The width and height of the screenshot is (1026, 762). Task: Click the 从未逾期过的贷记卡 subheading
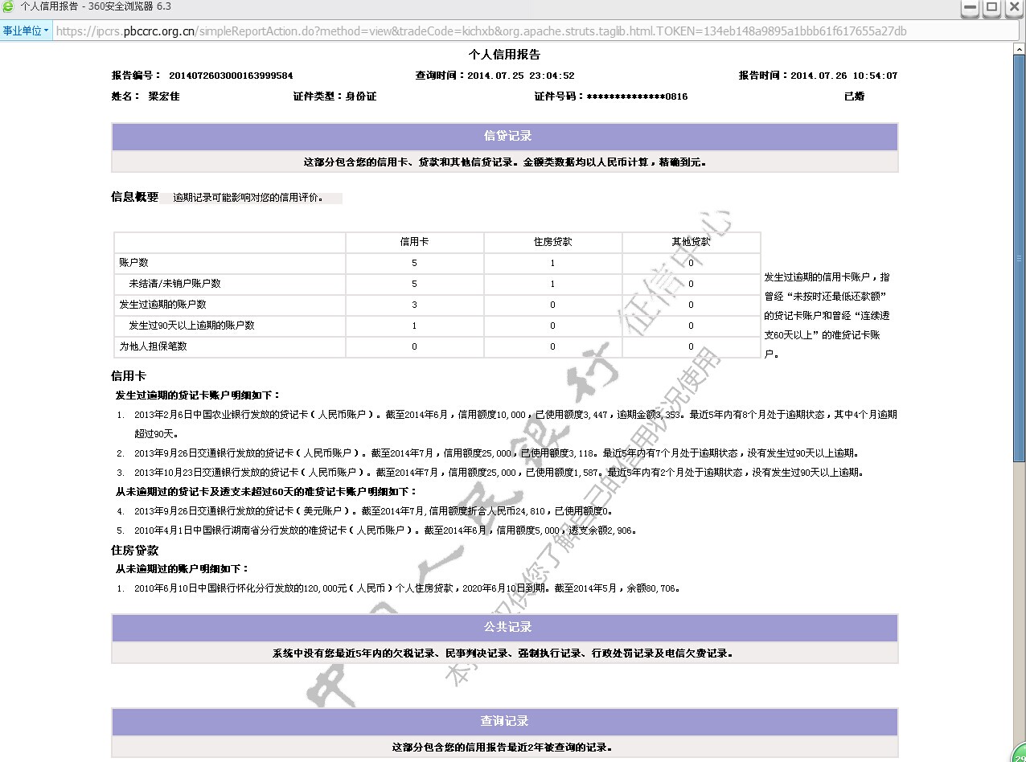[x=267, y=492]
